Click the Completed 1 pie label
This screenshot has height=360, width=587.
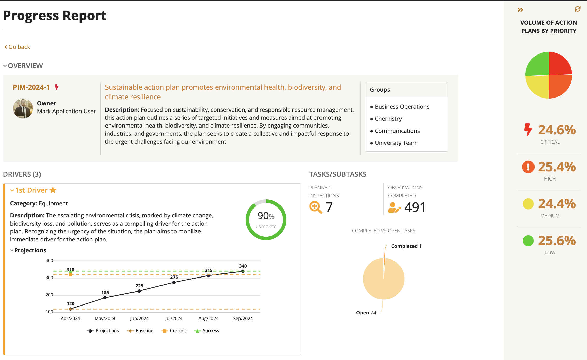[x=406, y=246]
